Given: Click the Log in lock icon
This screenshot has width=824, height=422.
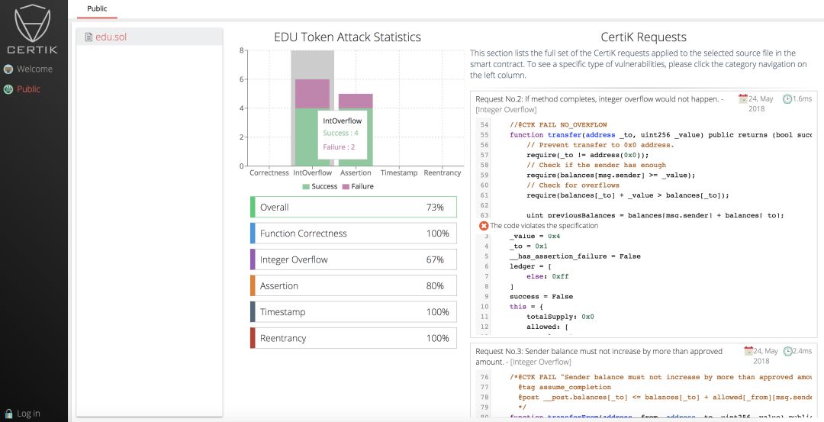Looking at the screenshot, I should pyautogui.click(x=8, y=414).
